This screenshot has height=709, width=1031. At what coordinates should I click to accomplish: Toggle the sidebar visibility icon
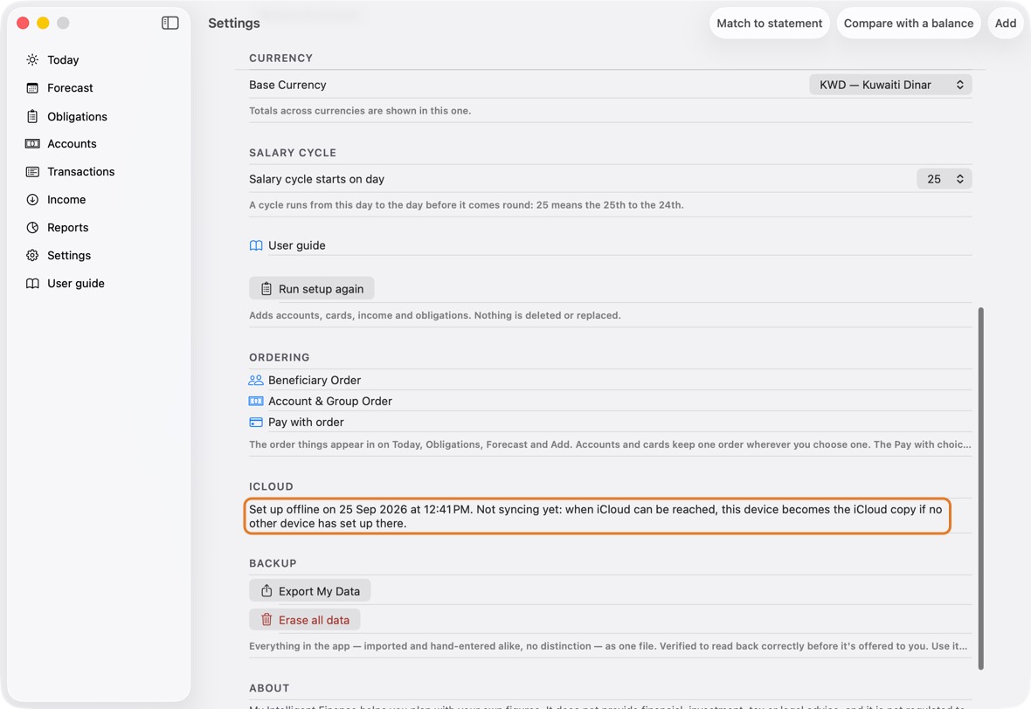coord(170,23)
